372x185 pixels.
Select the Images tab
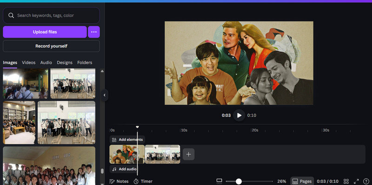[10, 63]
